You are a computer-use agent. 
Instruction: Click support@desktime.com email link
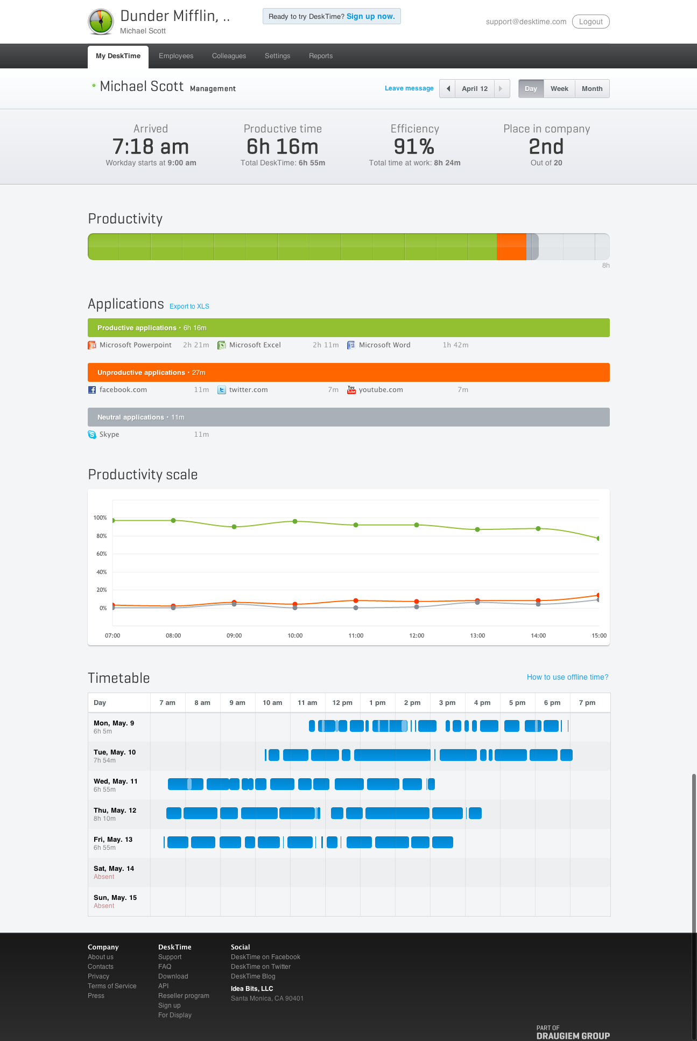tap(526, 22)
